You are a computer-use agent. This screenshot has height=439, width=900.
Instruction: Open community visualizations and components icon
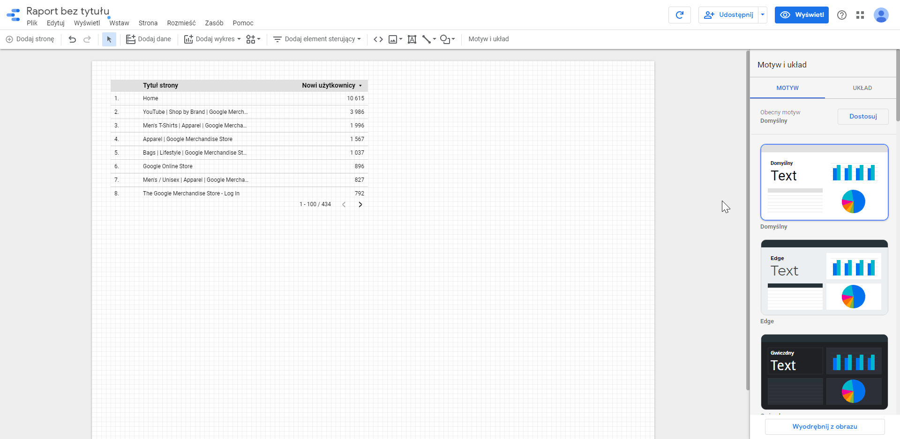tap(253, 39)
